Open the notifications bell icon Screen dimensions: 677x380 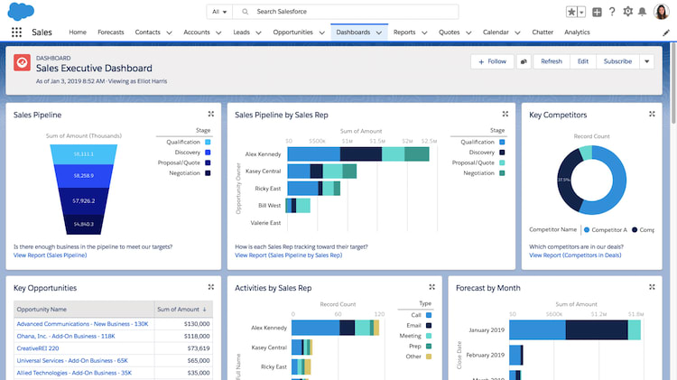point(643,12)
